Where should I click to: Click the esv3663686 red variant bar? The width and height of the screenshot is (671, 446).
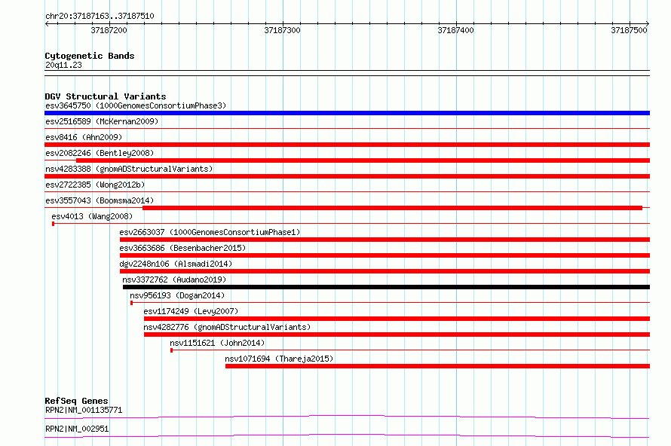click(385, 255)
